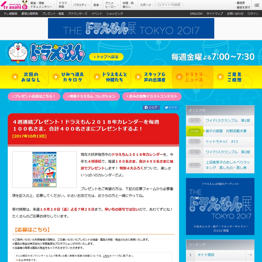Open お問い合わせ link
The width and height of the screenshot is (262, 262).
(235, 13)
